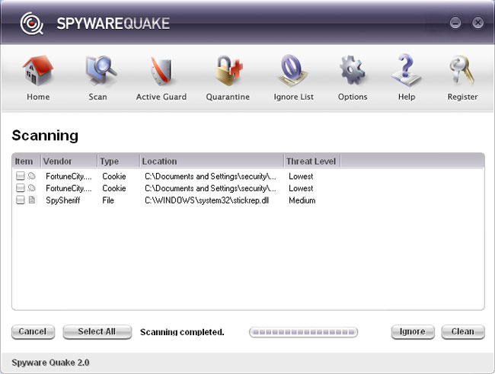Click the Select All button
This screenshot has height=374, width=495.
(97, 331)
